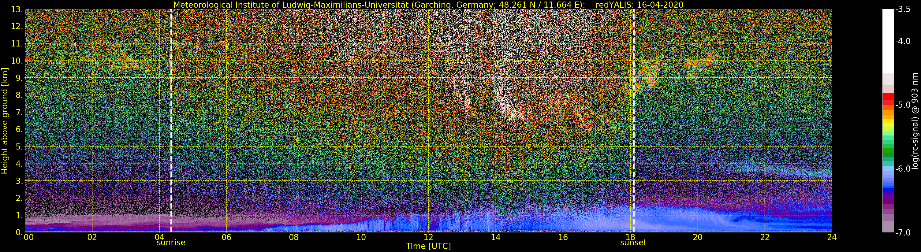Click the time axis tick label '04'
The width and height of the screenshot is (921, 252).
pyautogui.click(x=159, y=237)
